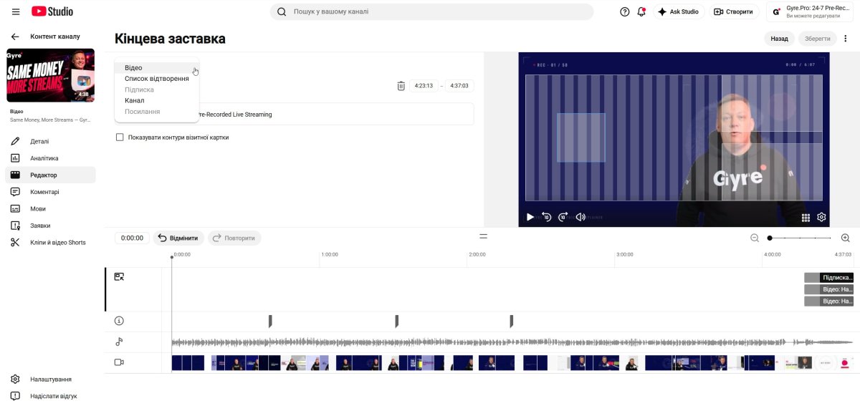Select the first Відео end screen element on timeline
Image resolution: width=860 pixels, height=406 pixels.
click(829, 289)
